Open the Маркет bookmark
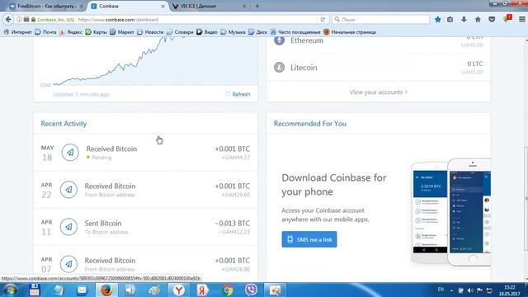 [122, 32]
